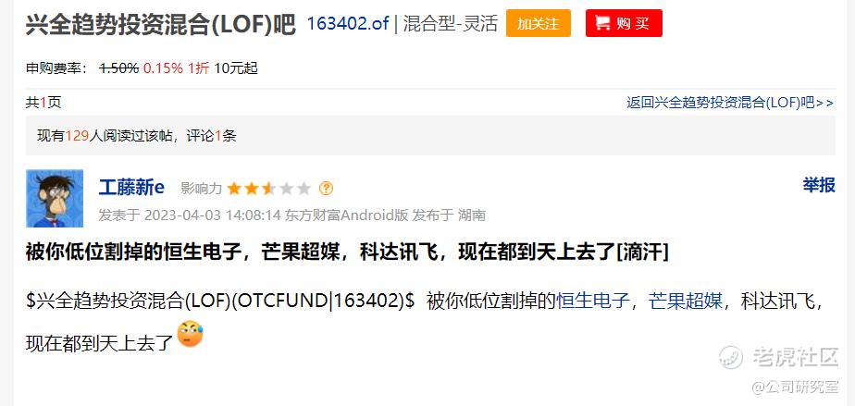Click the 东方财富Android版 source text
Screen dimensions: 855x406
coord(346,215)
